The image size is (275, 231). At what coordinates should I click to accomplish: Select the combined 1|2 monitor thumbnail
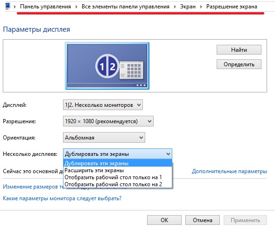pos(107,66)
